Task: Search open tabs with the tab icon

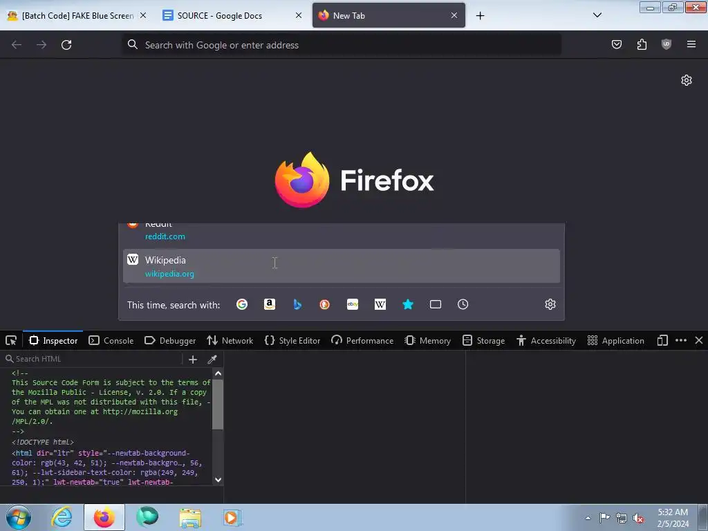Action: point(436,304)
